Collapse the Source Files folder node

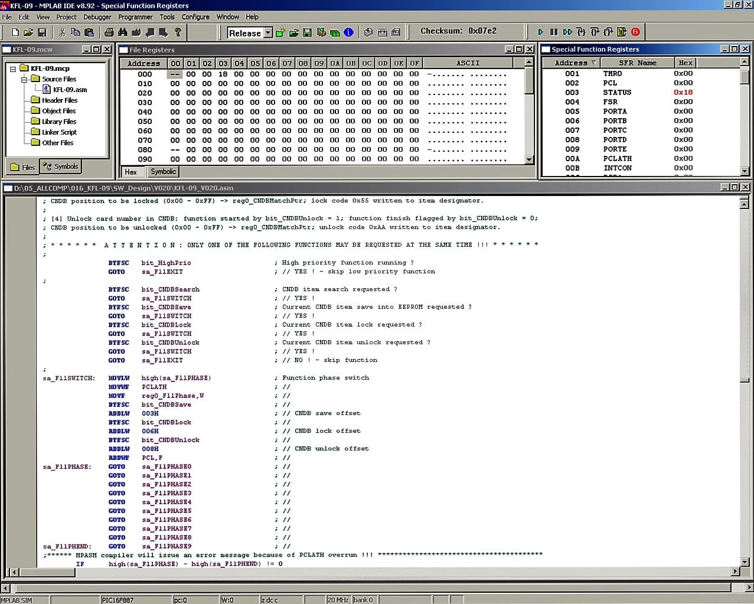pyautogui.click(x=24, y=79)
